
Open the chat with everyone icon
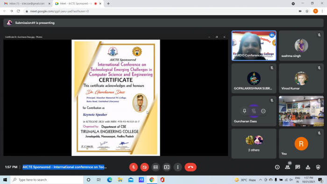tap(298, 167)
